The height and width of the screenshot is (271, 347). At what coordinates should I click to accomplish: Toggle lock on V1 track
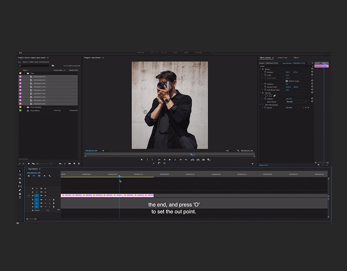(x=32, y=196)
